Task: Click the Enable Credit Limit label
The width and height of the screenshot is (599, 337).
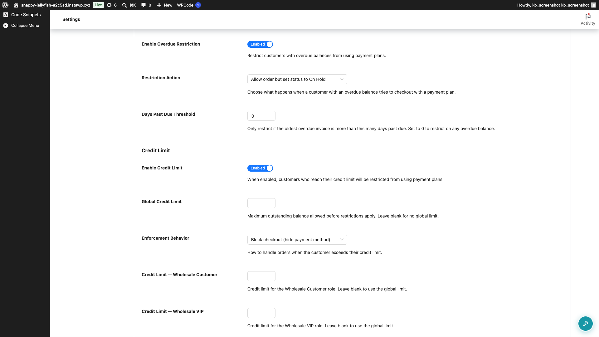Action: [162, 168]
